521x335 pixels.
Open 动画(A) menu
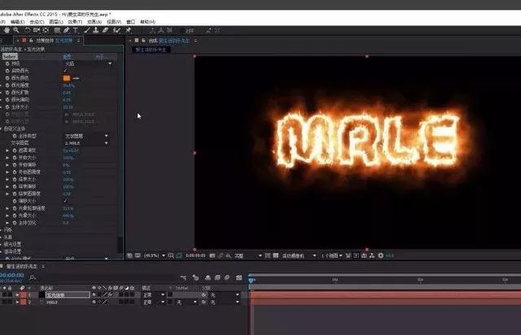coord(94,22)
